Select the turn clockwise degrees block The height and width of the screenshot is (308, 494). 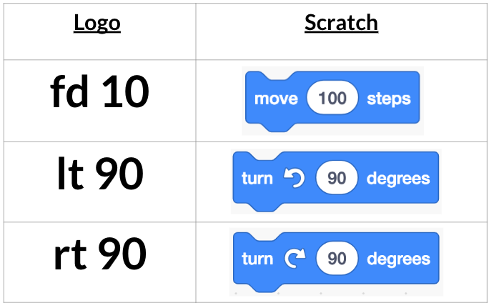(x=336, y=262)
